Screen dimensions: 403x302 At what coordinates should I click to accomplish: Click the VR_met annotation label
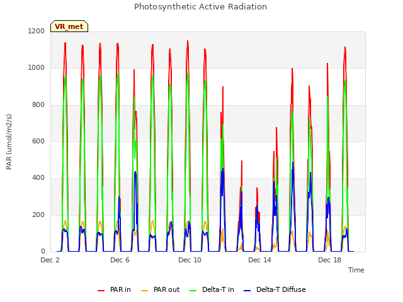click(x=69, y=26)
